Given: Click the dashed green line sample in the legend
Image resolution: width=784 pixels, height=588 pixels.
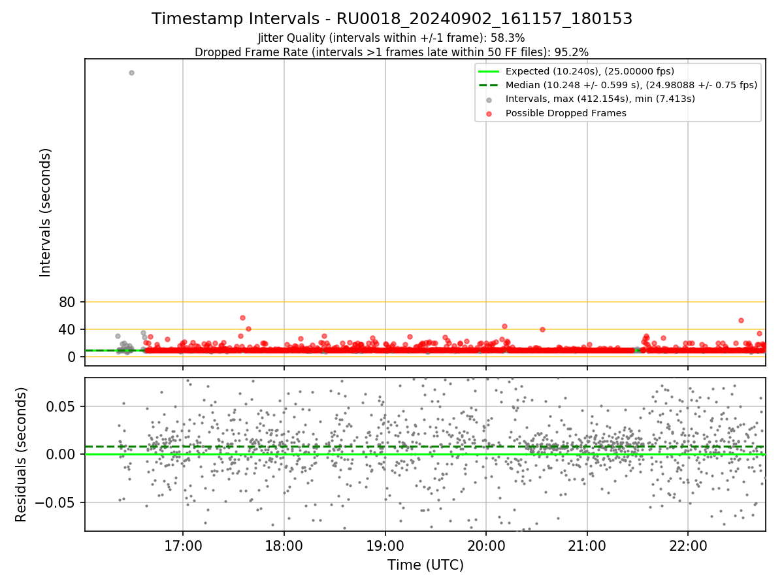Looking at the screenshot, I should coord(489,85).
